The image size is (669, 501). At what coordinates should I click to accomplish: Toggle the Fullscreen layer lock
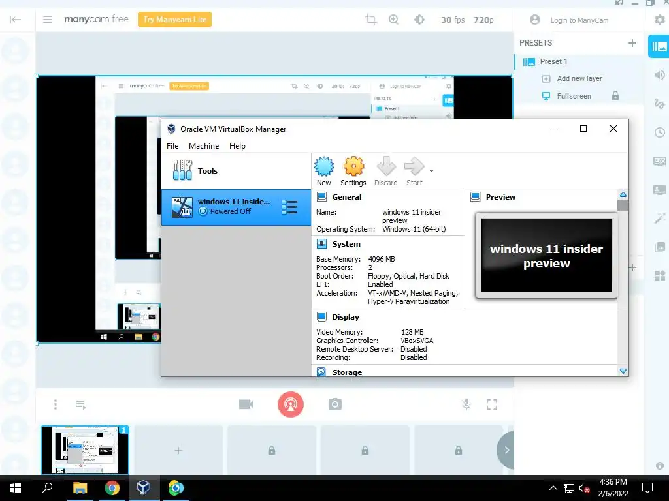(x=615, y=95)
